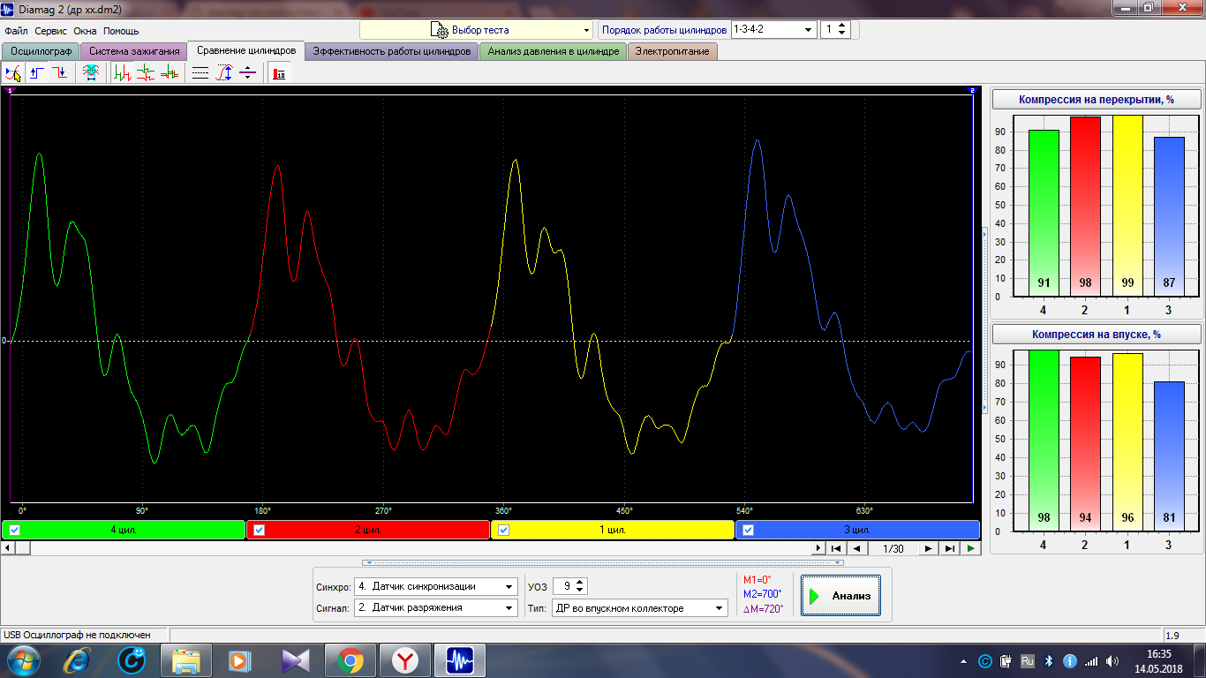Click the green 4 цил. color bar
This screenshot has height=678, width=1206.
[x=124, y=530]
